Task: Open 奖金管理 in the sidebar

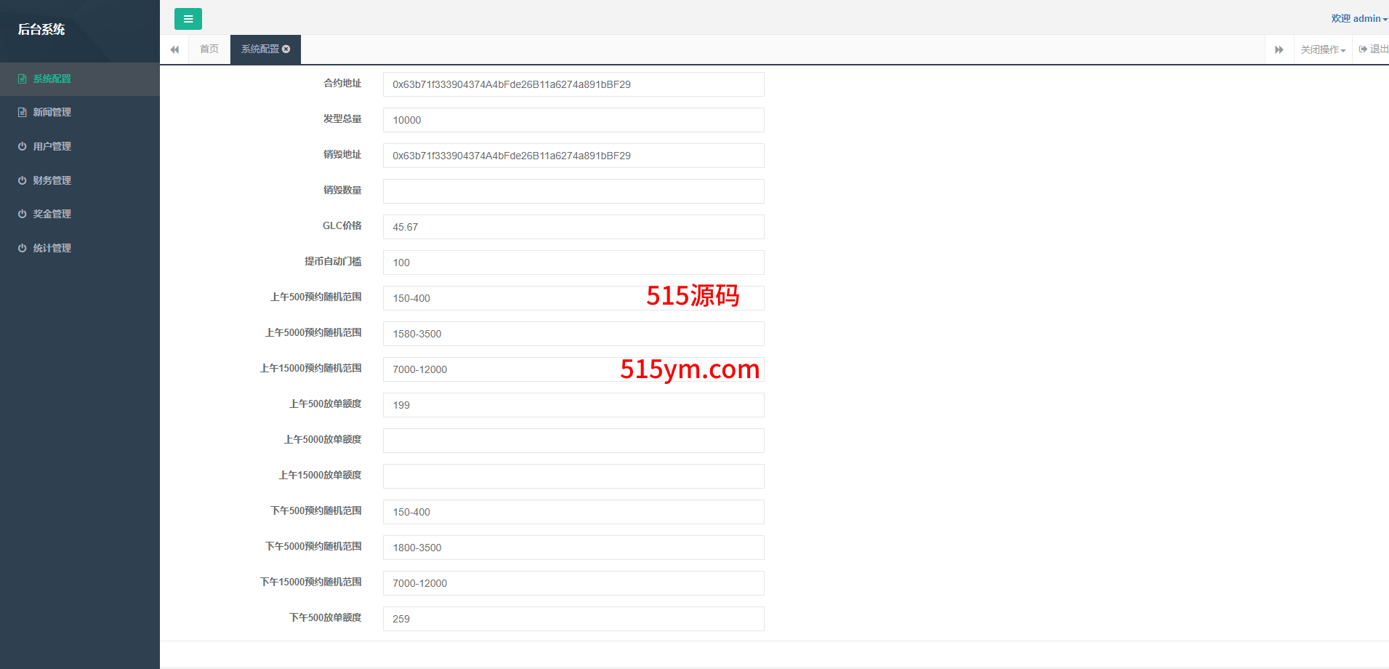Action: [52, 214]
